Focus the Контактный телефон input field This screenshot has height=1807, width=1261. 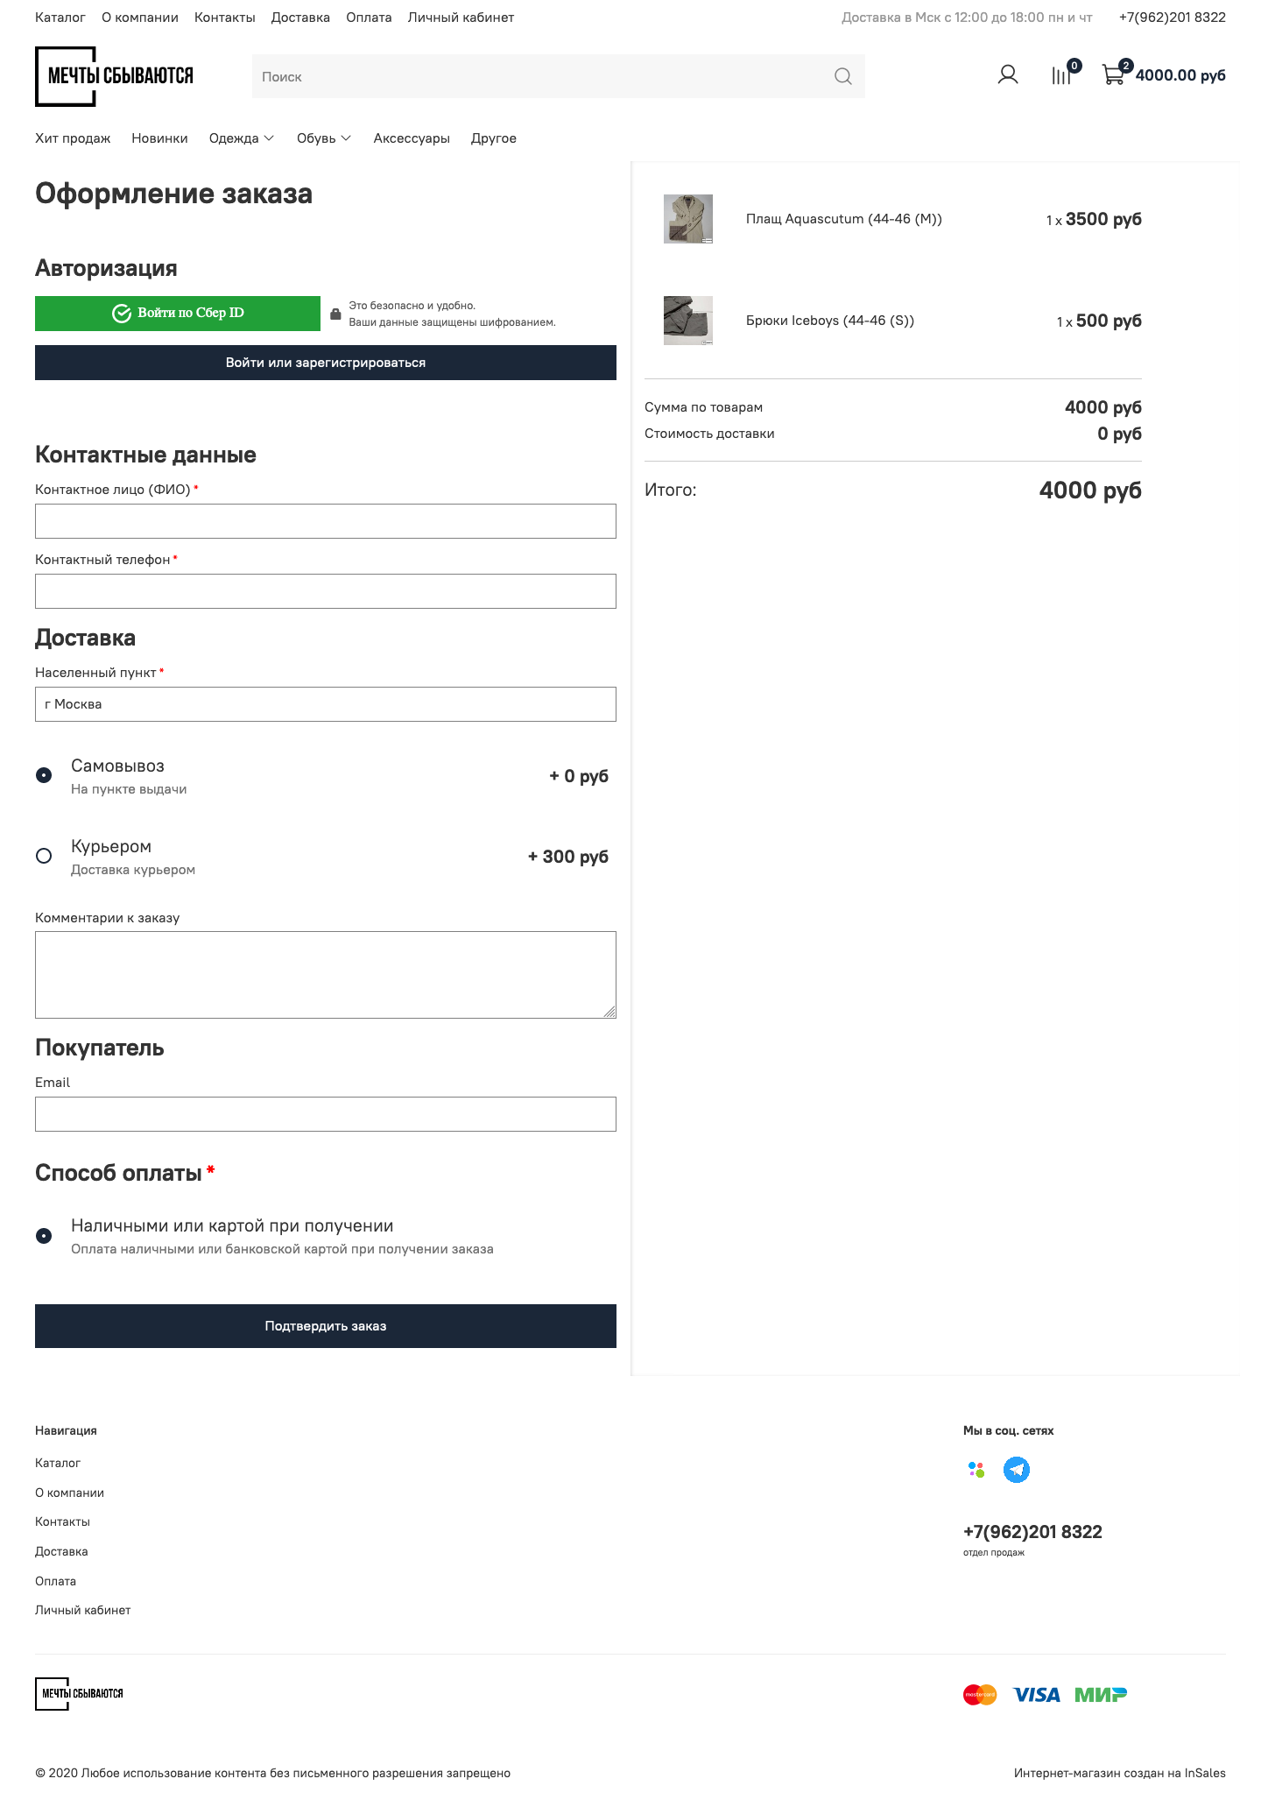[325, 591]
